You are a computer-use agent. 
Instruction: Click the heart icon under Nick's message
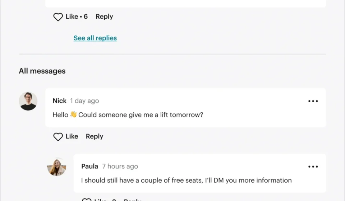58,137
